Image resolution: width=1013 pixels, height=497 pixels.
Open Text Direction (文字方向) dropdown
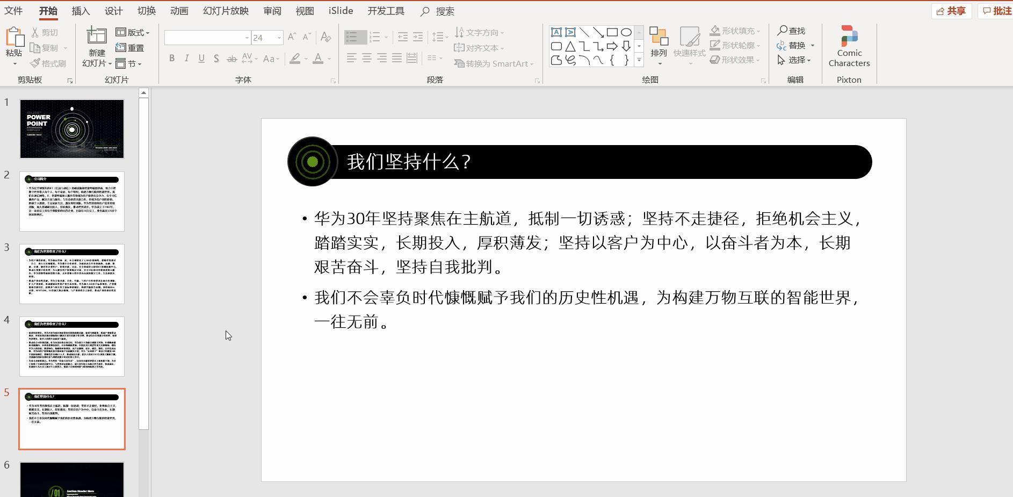(480, 33)
